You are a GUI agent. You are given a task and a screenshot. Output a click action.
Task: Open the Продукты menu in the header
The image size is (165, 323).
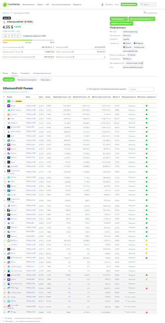(x=77, y=4)
